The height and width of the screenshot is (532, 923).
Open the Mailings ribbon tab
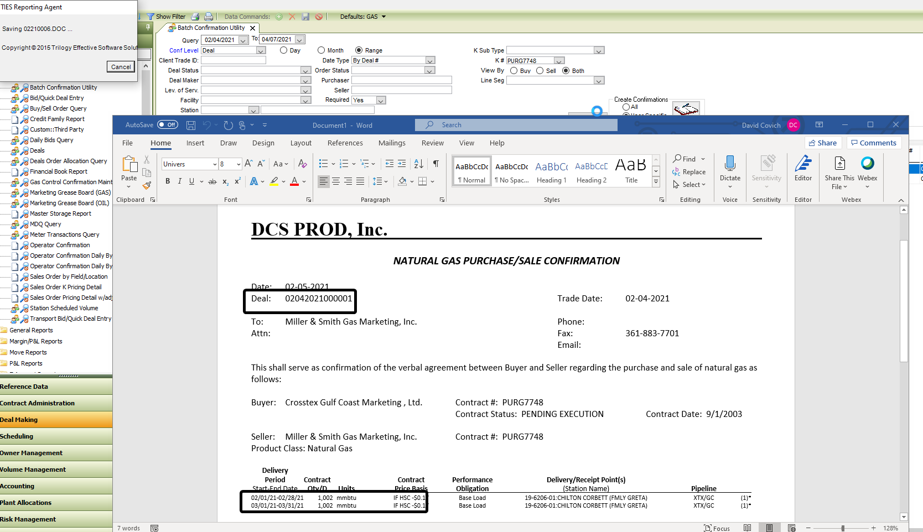(392, 143)
